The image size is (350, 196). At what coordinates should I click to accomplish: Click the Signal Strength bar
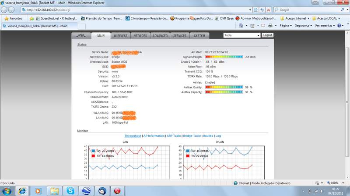[224, 57]
